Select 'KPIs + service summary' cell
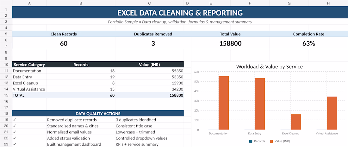This screenshot has width=348, height=147. point(149,144)
